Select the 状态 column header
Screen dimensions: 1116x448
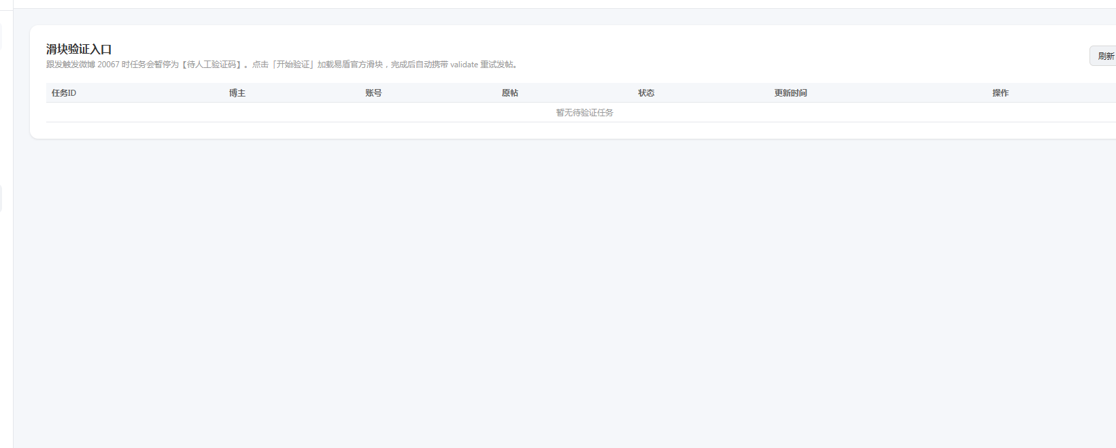646,93
